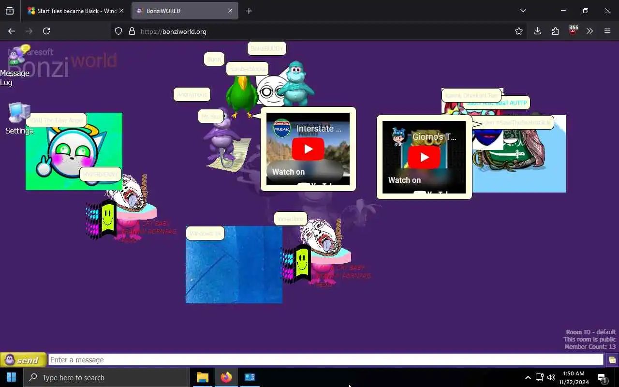Open the volume tray icon
This screenshot has width=619, height=387.
click(x=551, y=377)
